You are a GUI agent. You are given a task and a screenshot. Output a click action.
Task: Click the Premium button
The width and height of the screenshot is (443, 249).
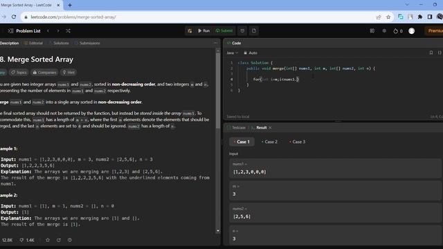435,30
